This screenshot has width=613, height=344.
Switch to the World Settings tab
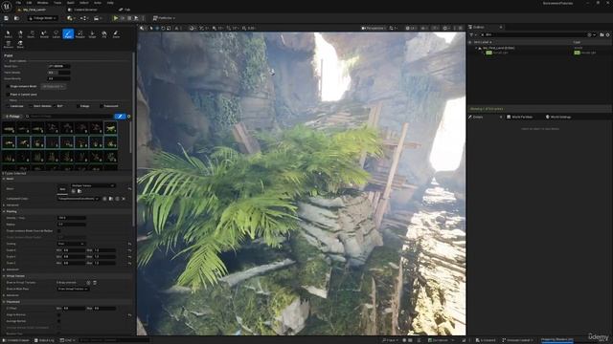tap(558, 117)
